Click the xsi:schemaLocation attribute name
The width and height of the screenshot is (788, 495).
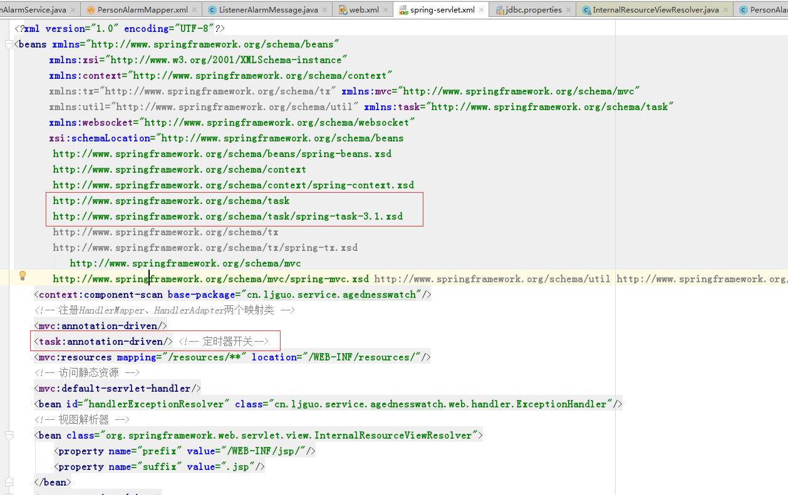(100, 138)
